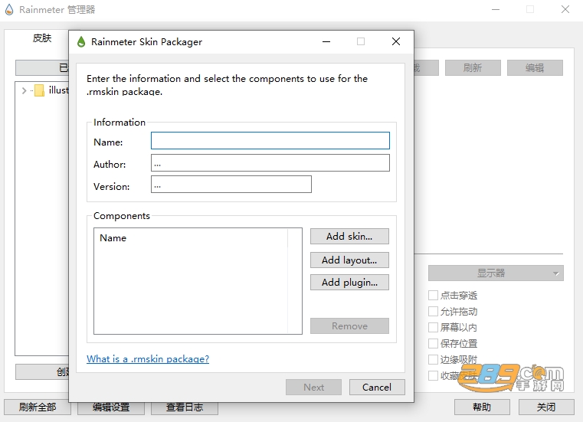Close the Skin Packager dialog window
583x422 pixels.
(x=396, y=41)
